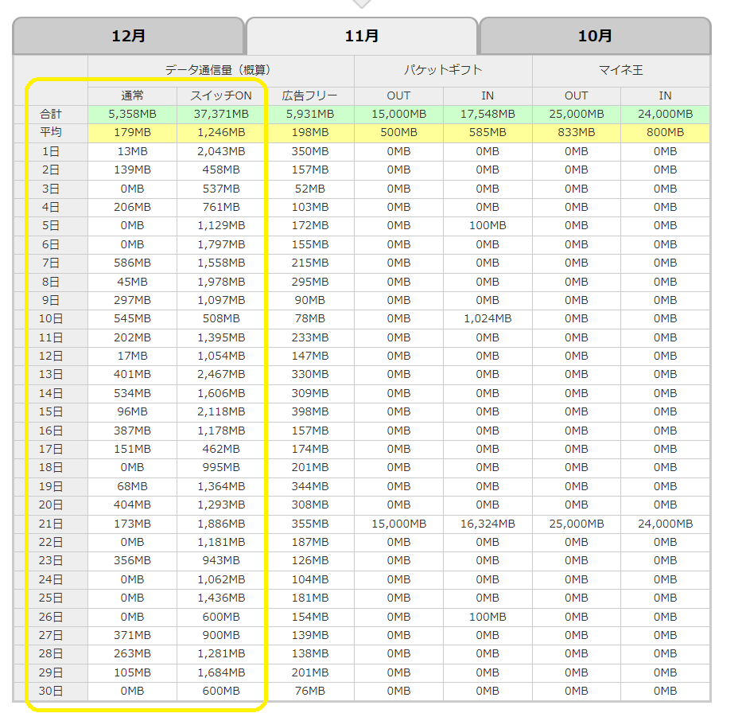Click the average 585MB cell

pos(488,133)
